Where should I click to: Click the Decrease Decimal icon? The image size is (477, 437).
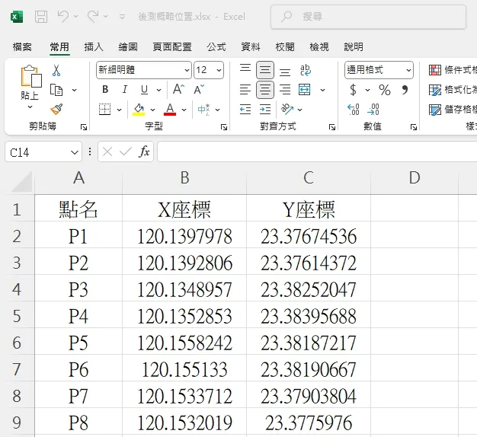point(373,110)
